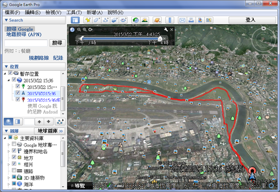The height and width of the screenshot is (192, 280).
Task: Collapse the 圖層 panel
Action: pos(6,131)
